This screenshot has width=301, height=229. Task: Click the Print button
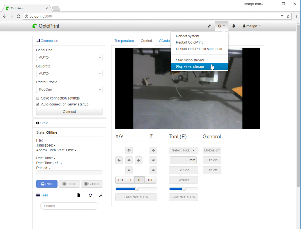(47, 184)
